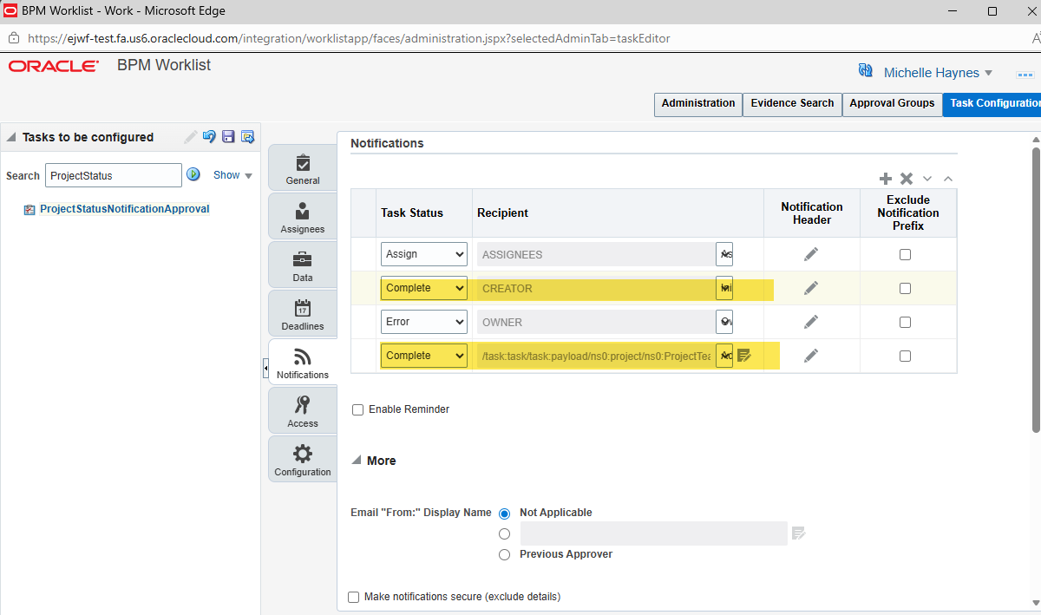The image size is (1041, 615).
Task: Edit notification header for CREATOR row
Action: 811,288
